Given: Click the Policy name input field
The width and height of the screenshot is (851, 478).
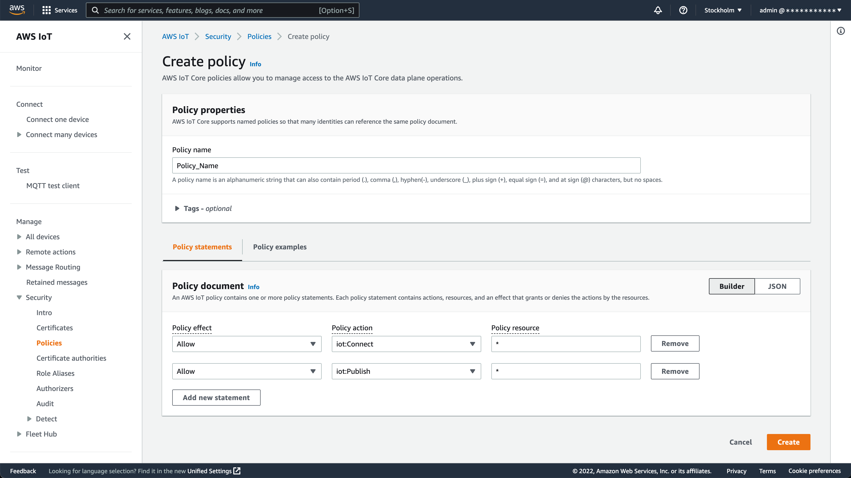Looking at the screenshot, I should (x=406, y=166).
